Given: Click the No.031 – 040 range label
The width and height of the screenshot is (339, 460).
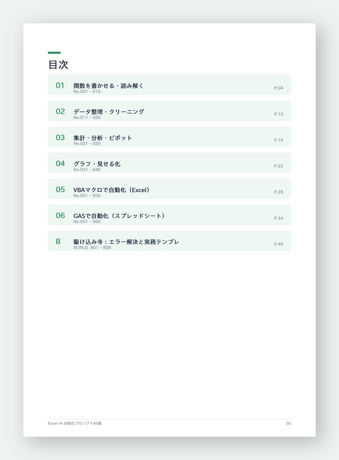Looking at the screenshot, I should 87,169.
